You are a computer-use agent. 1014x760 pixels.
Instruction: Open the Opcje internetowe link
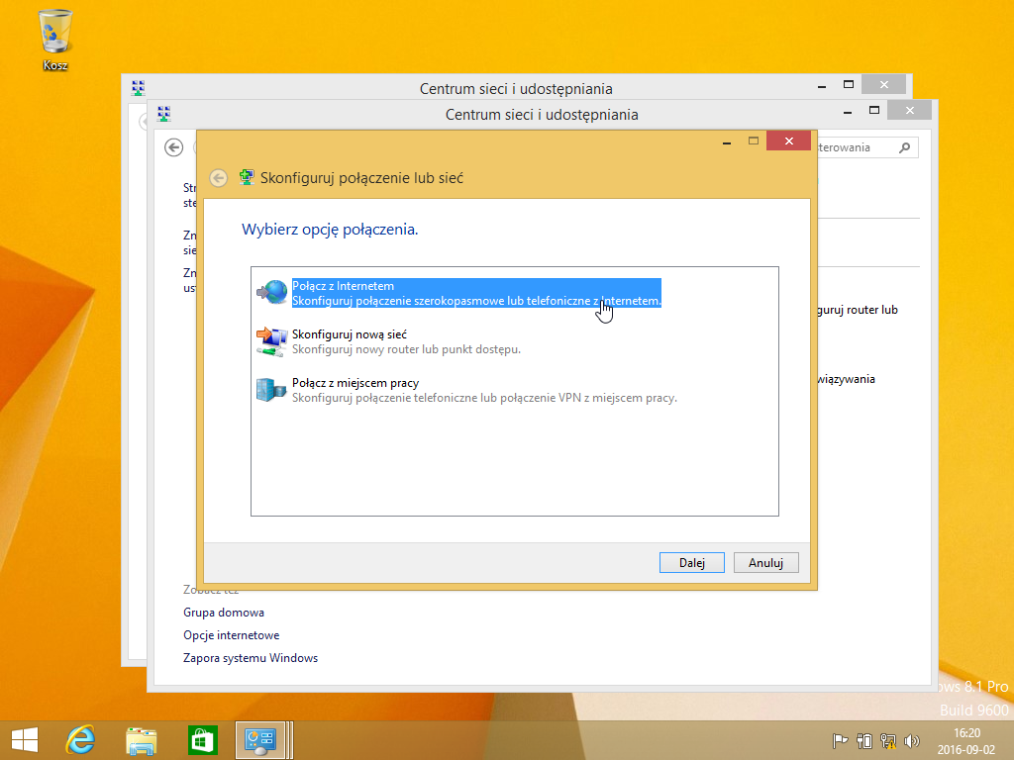coord(232,635)
